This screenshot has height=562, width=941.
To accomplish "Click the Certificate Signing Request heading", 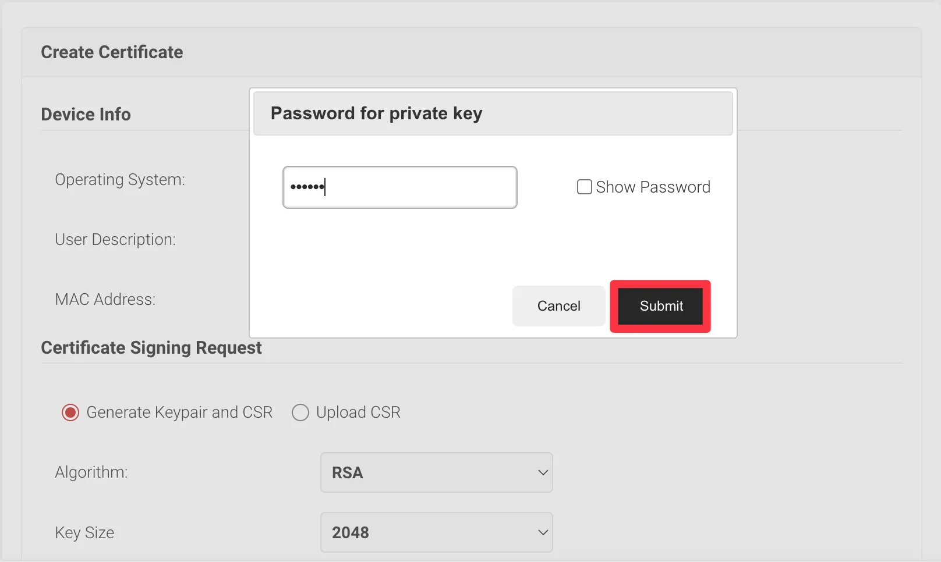I will (x=151, y=348).
